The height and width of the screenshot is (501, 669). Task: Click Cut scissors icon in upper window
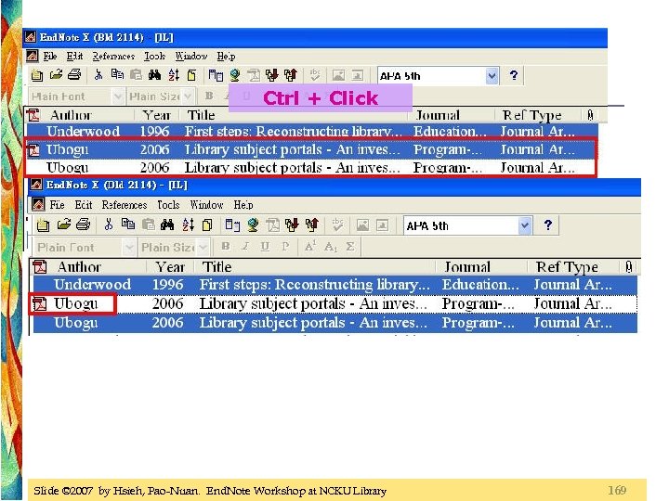(x=98, y=75)
